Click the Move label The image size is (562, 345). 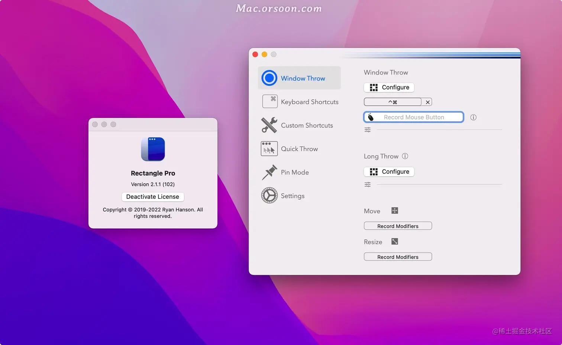coord(372,211)
